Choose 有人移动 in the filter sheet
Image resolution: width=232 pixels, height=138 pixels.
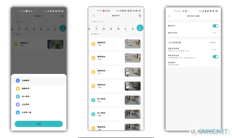coord(39,97)
